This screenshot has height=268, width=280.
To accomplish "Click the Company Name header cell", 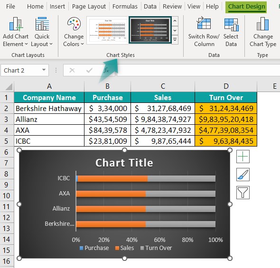I will (49, 97).
